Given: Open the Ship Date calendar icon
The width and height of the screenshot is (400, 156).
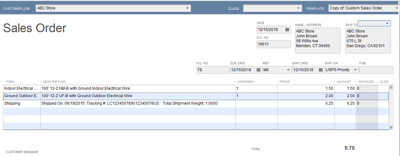Looking at the screenshot, I should pos(321,70).
